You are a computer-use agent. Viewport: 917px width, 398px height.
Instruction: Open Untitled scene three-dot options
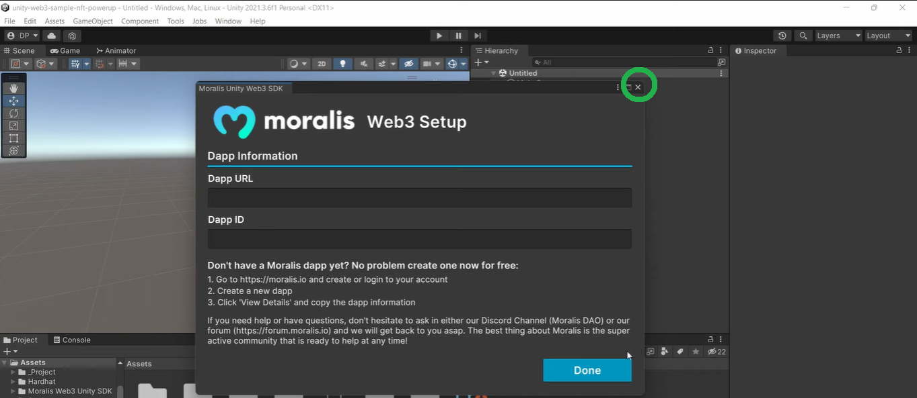pos(721,73)
